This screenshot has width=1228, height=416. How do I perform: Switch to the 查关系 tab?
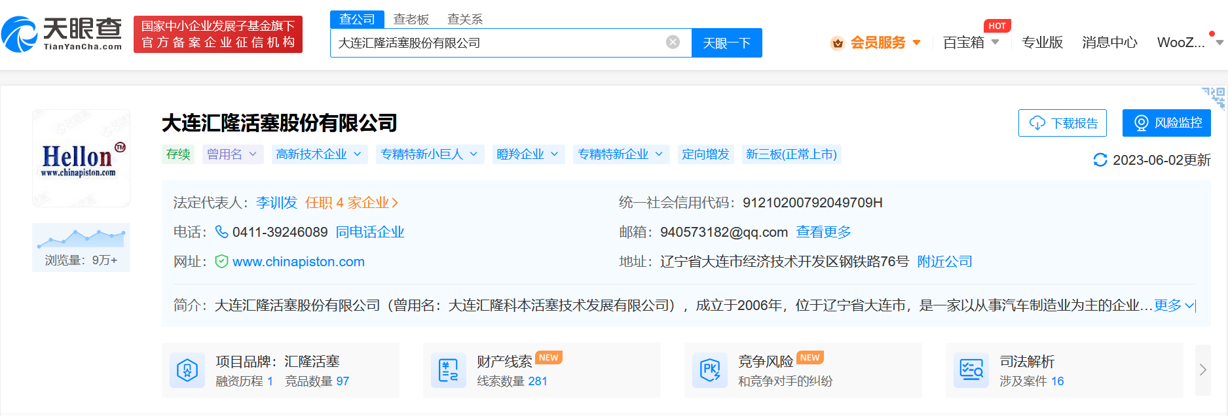pyautogui.click(x=465, y=20)
